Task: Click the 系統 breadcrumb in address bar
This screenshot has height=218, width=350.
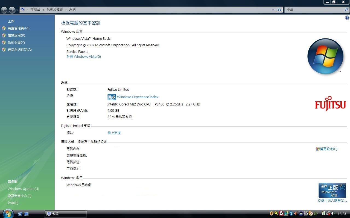Action: point(72,10)
